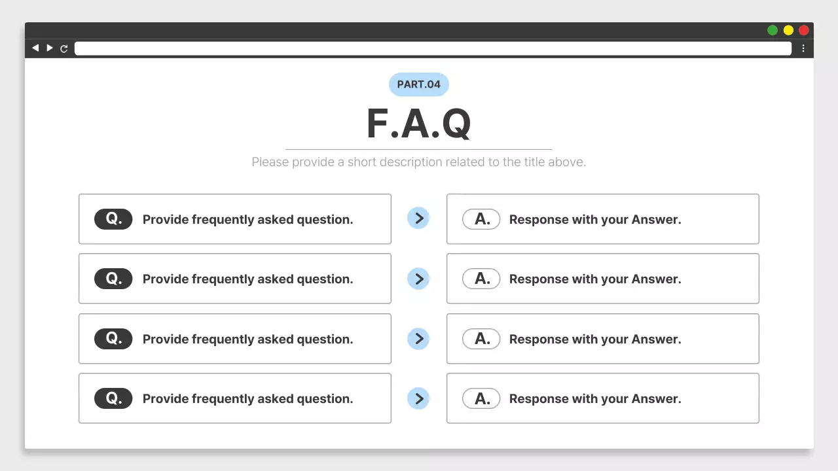Click the short description text under the title

pyautogui.click(x=419, y=162)
